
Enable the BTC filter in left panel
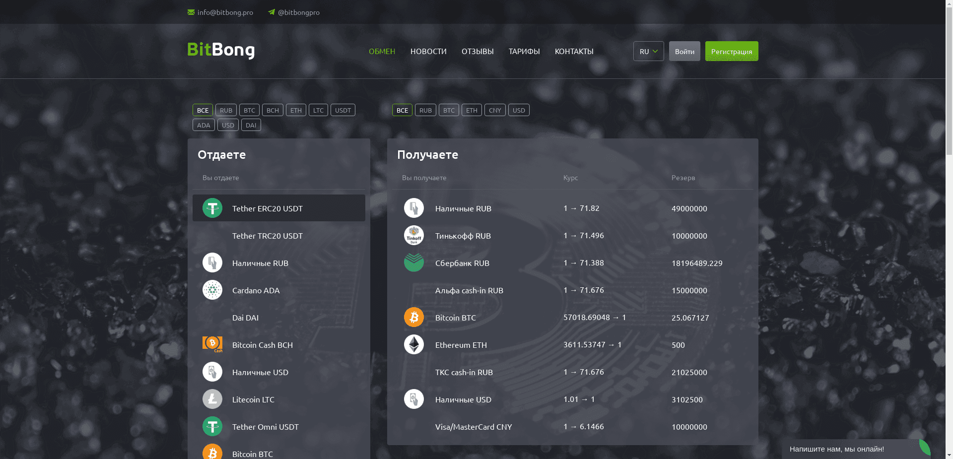[x=249, y=110]
